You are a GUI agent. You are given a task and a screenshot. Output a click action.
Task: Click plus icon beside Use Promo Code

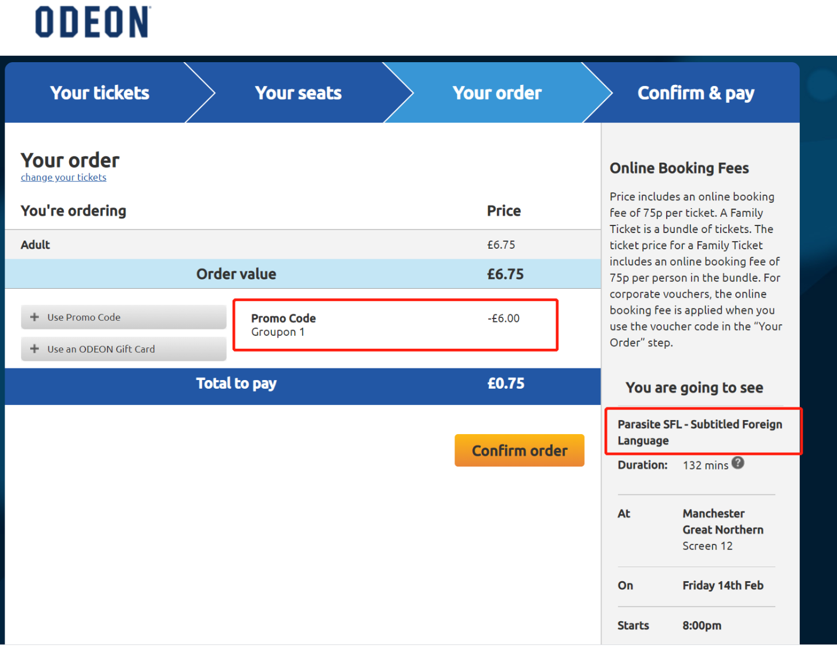34,317
